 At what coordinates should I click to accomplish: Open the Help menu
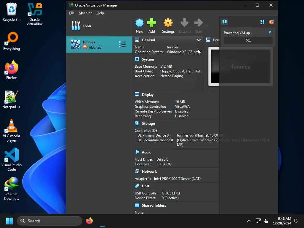point(100,13)
